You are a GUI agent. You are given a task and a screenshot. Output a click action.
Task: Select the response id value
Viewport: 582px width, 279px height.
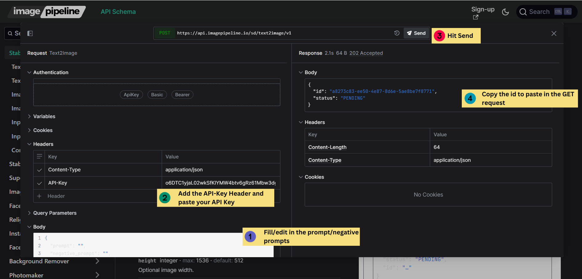[382, 91]
